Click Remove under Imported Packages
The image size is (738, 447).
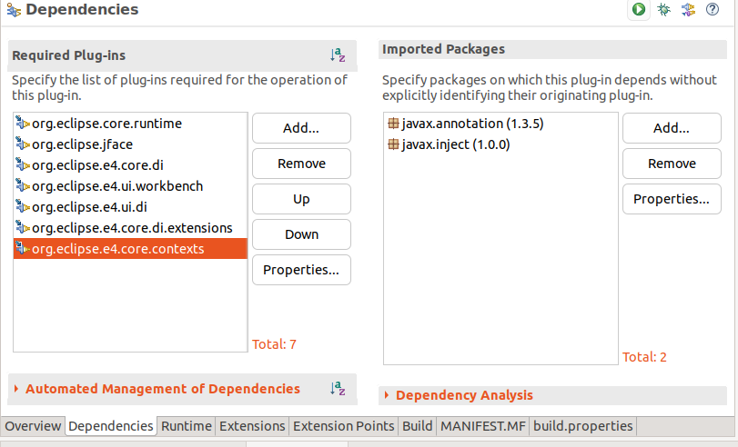point(672,164)
